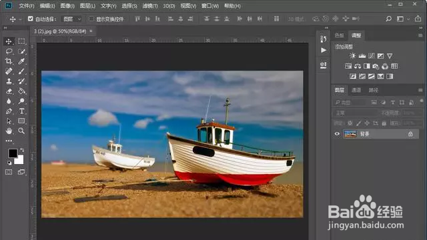Open the Edit menu
This screenshot has width=427, height=240.
[x=47, y=6]
